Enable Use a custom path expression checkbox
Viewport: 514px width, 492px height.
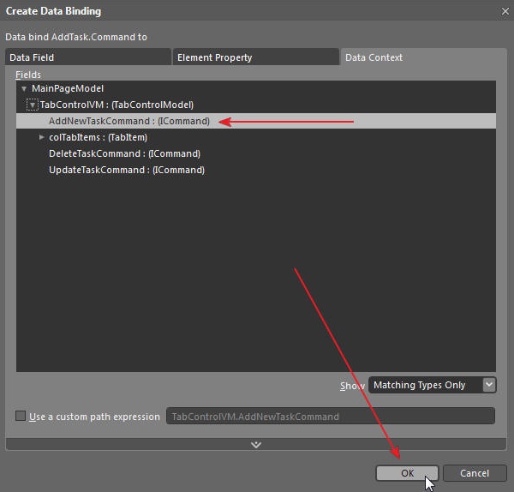[x=21, y=416]
